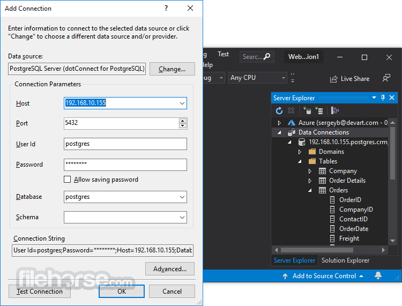The height and width of the screenshot is (306, 402).
Task: Click the purple diagram icon in Server Explorer toolbar
Action: pyautogui.click(x=335, y=111)
